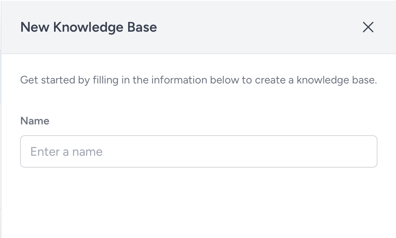Viewport: 396px width, 238px height.
Task: Click the "New Knowledge Base" heading
Action: coord(88,27)
